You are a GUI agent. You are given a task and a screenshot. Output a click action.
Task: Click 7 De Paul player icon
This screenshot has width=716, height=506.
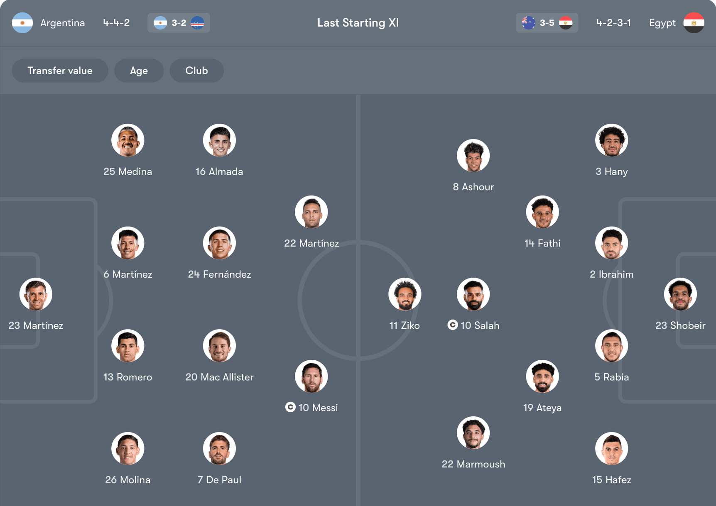219,449
